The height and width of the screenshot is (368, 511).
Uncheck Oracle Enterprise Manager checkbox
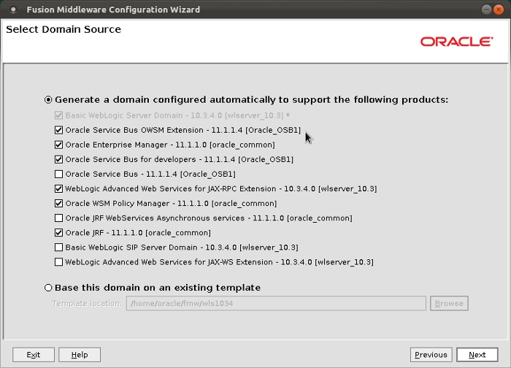[x=59, y=145]
